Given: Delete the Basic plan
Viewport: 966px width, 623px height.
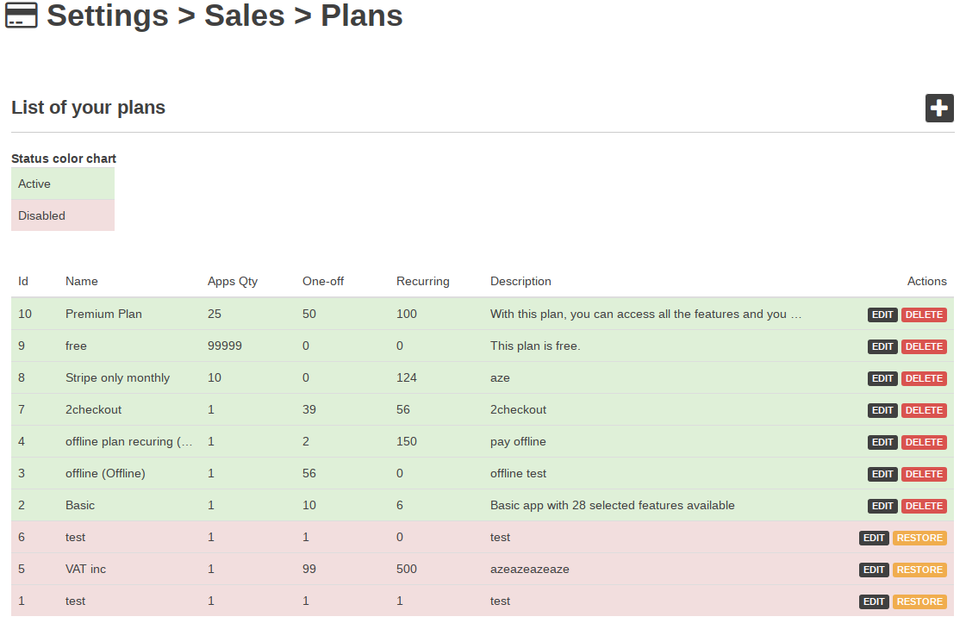Looking at the screenshot, I should 924,506.
